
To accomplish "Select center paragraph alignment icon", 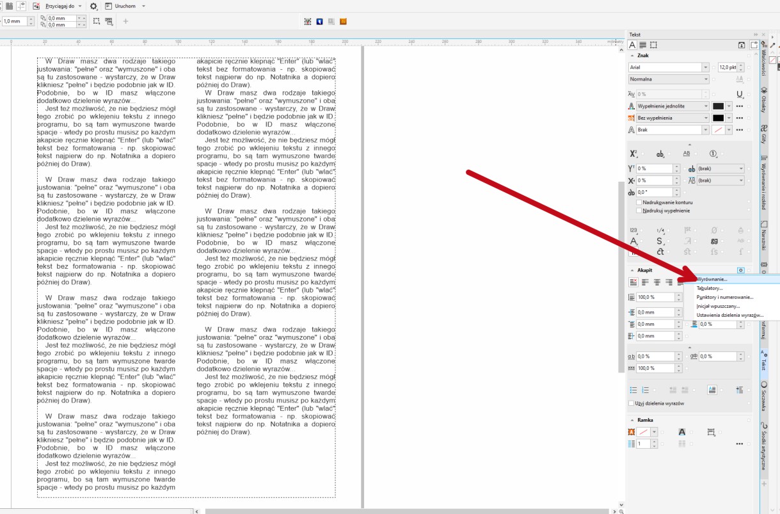I will pyautogui.click(x=657, y=282).
